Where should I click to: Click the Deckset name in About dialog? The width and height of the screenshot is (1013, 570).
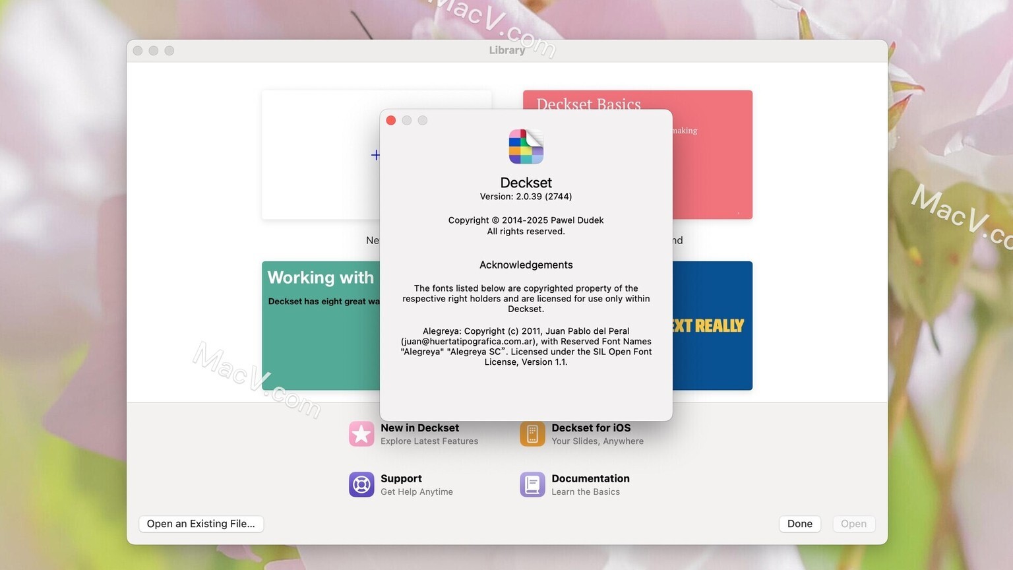526,183
